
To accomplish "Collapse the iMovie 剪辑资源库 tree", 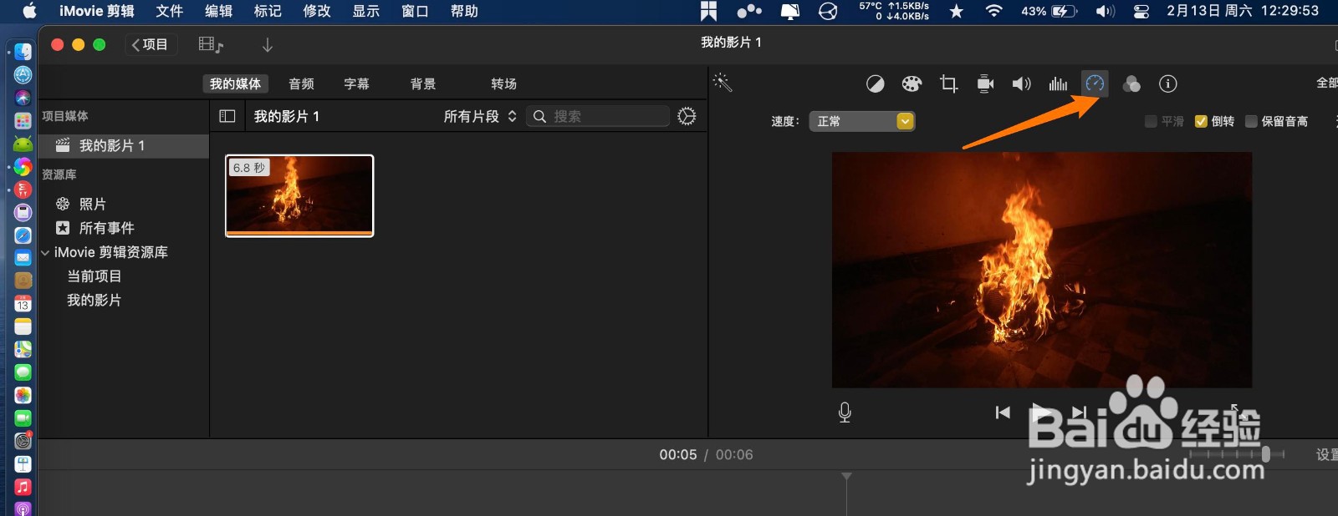I will (45, 252).
